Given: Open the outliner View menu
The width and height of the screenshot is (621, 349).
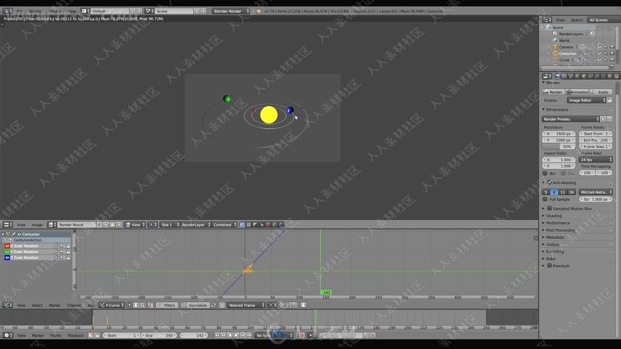Looking at the screenshot, I should [x=560, y=20].
